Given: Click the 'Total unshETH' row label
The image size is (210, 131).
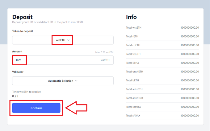Looking at the screenshot, I should 134,72.
